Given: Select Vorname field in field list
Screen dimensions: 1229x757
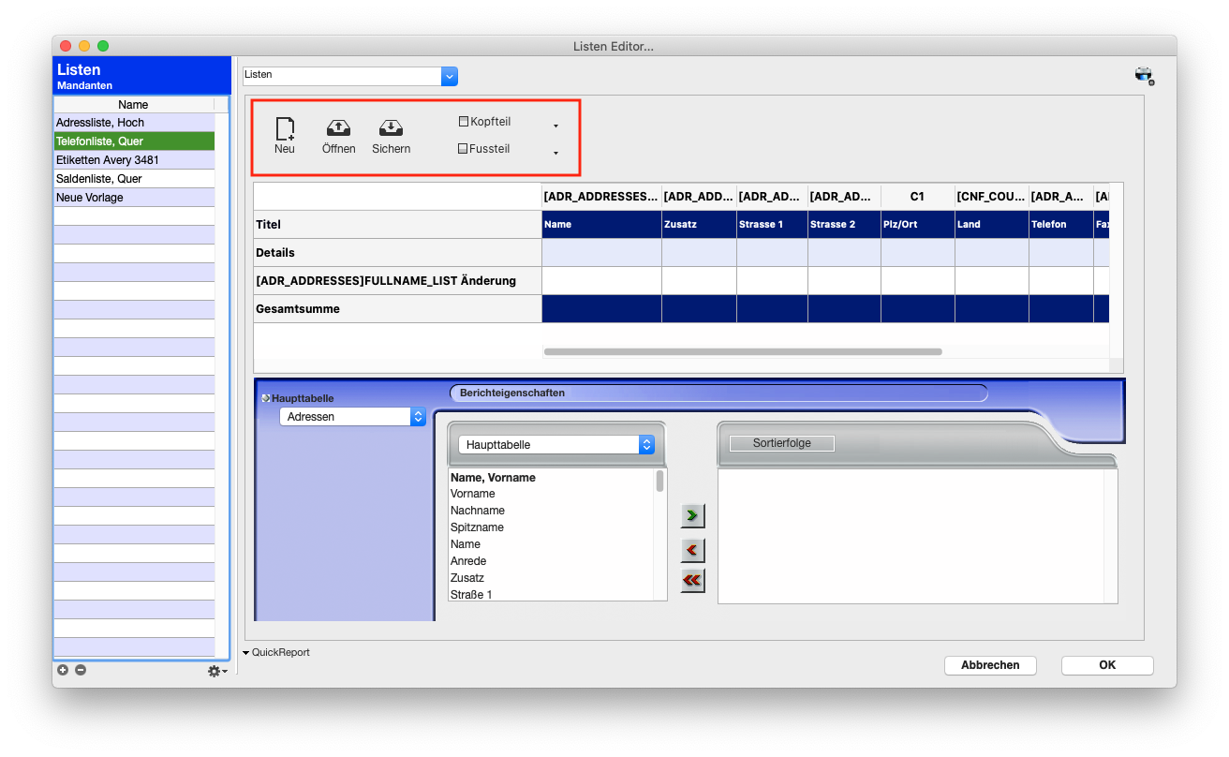Looking at the screenshot, I should pos(552,494).
